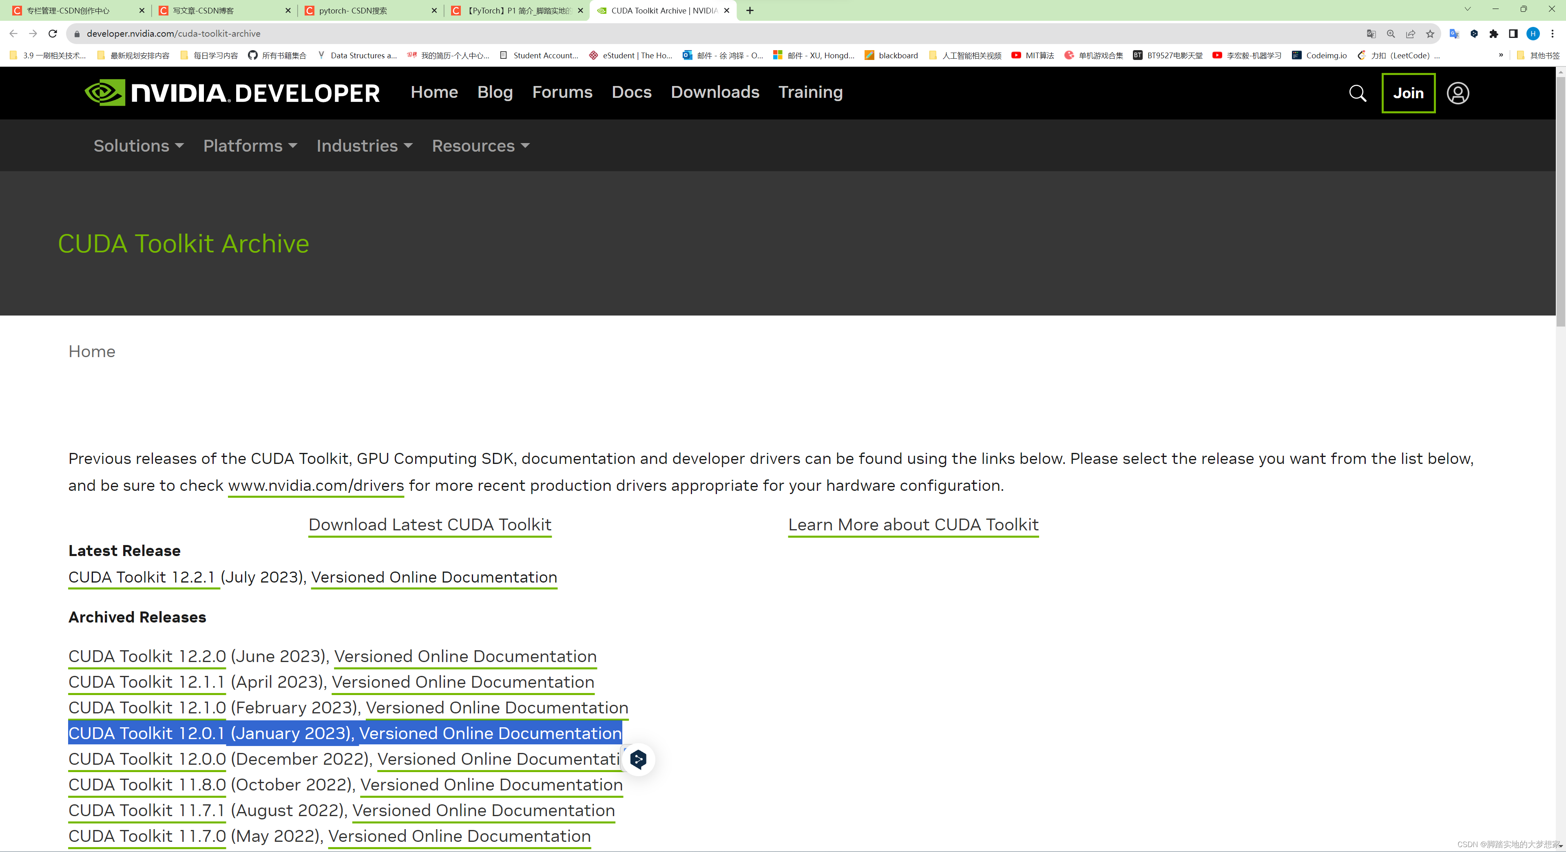The height and width of the screenshot is (852, 1566).
Task: Expand the Platforms dropdown menu
Action: point(250,146)
